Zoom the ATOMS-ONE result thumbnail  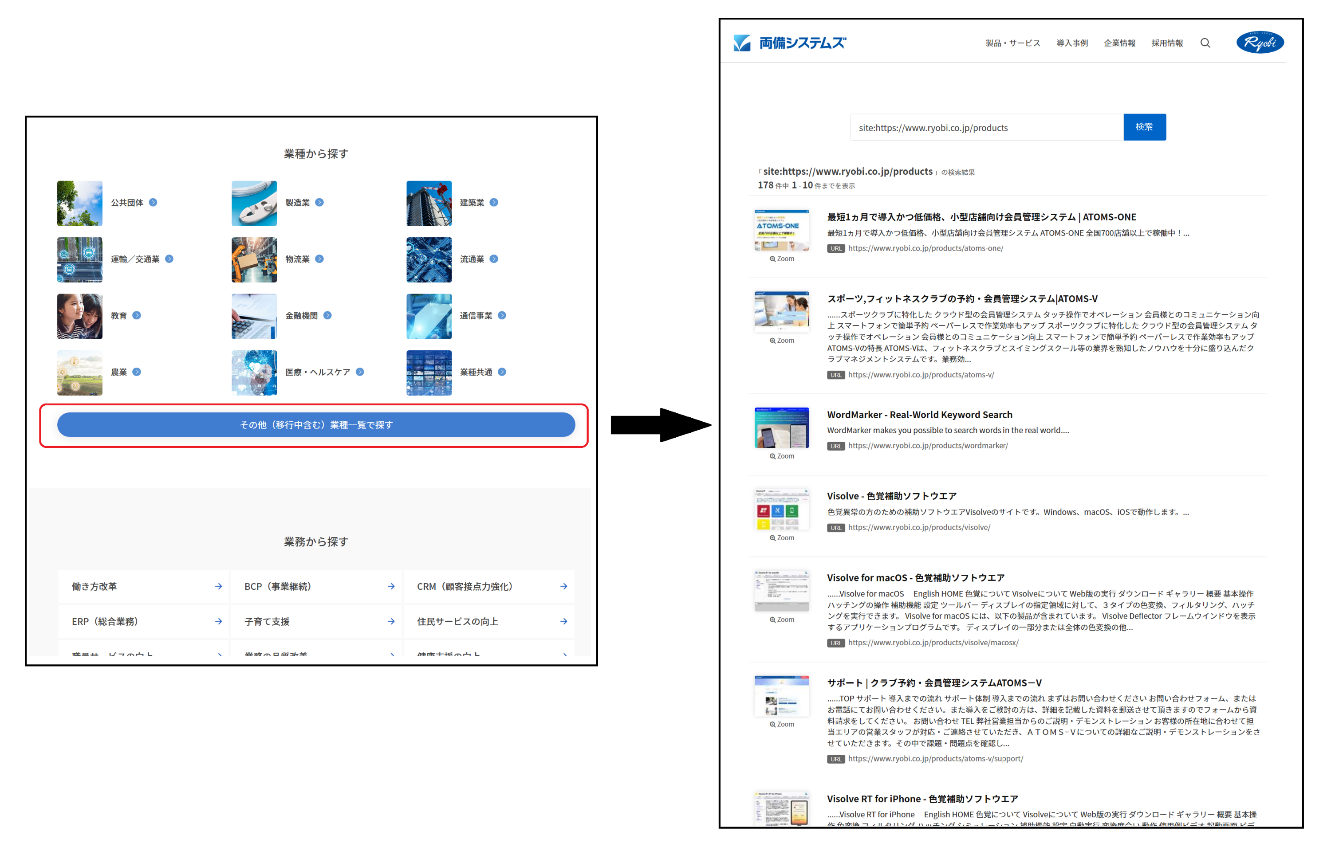coord(782,259)
